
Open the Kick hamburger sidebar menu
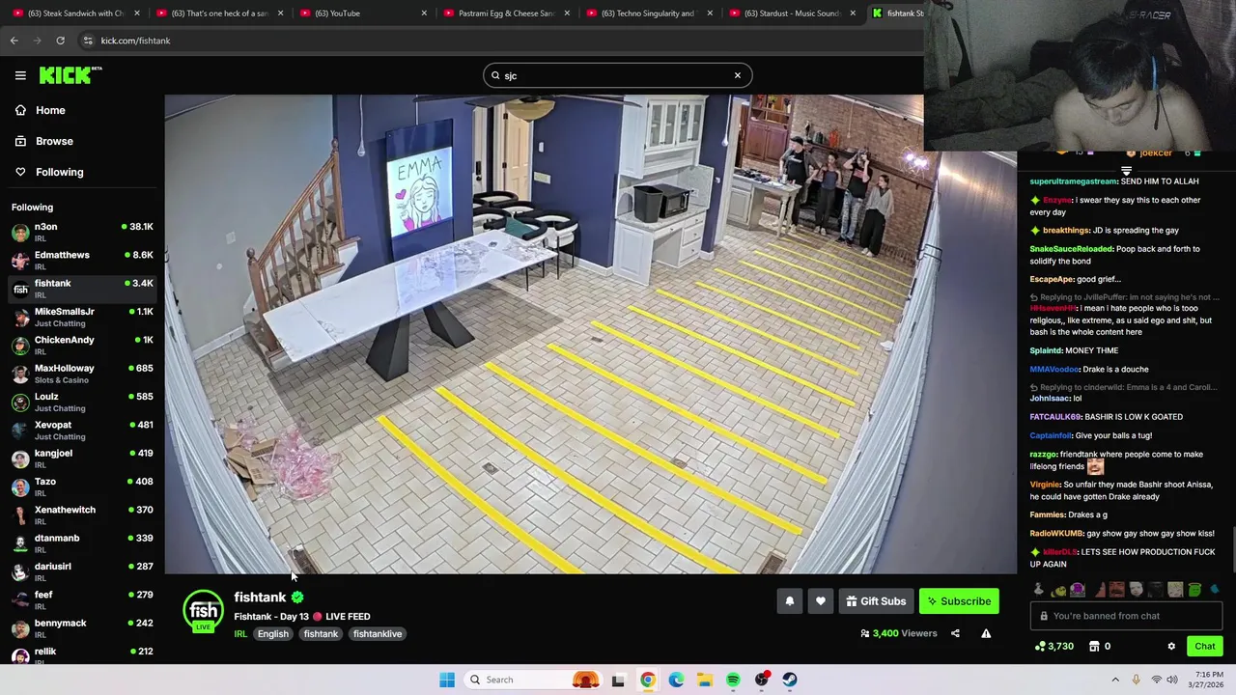tap(20, 75)
